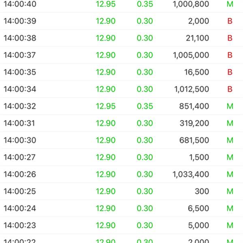Open the trade at 14:00:39
The image size is (243, 243).
tap(122, 21)
